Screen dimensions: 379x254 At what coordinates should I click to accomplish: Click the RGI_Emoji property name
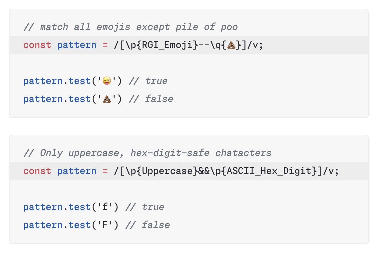[167, 45]
